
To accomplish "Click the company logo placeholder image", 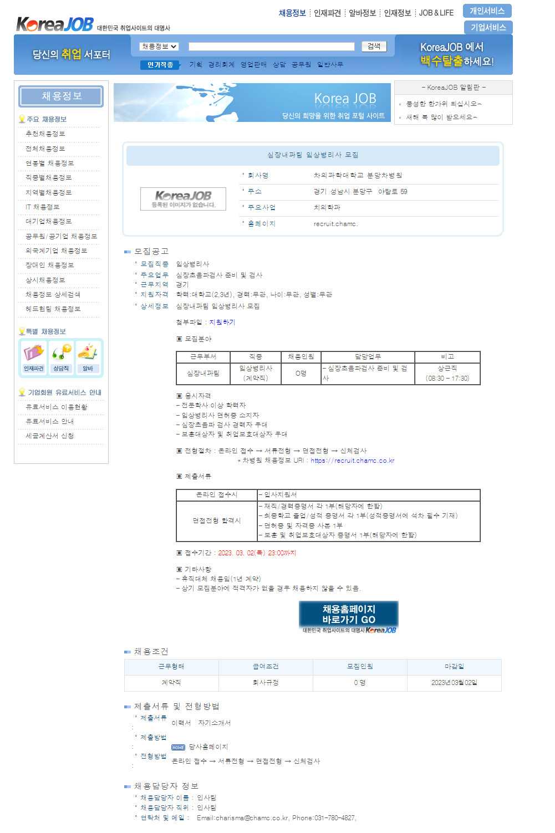I will pyautogui.click(x=183, y=199).
